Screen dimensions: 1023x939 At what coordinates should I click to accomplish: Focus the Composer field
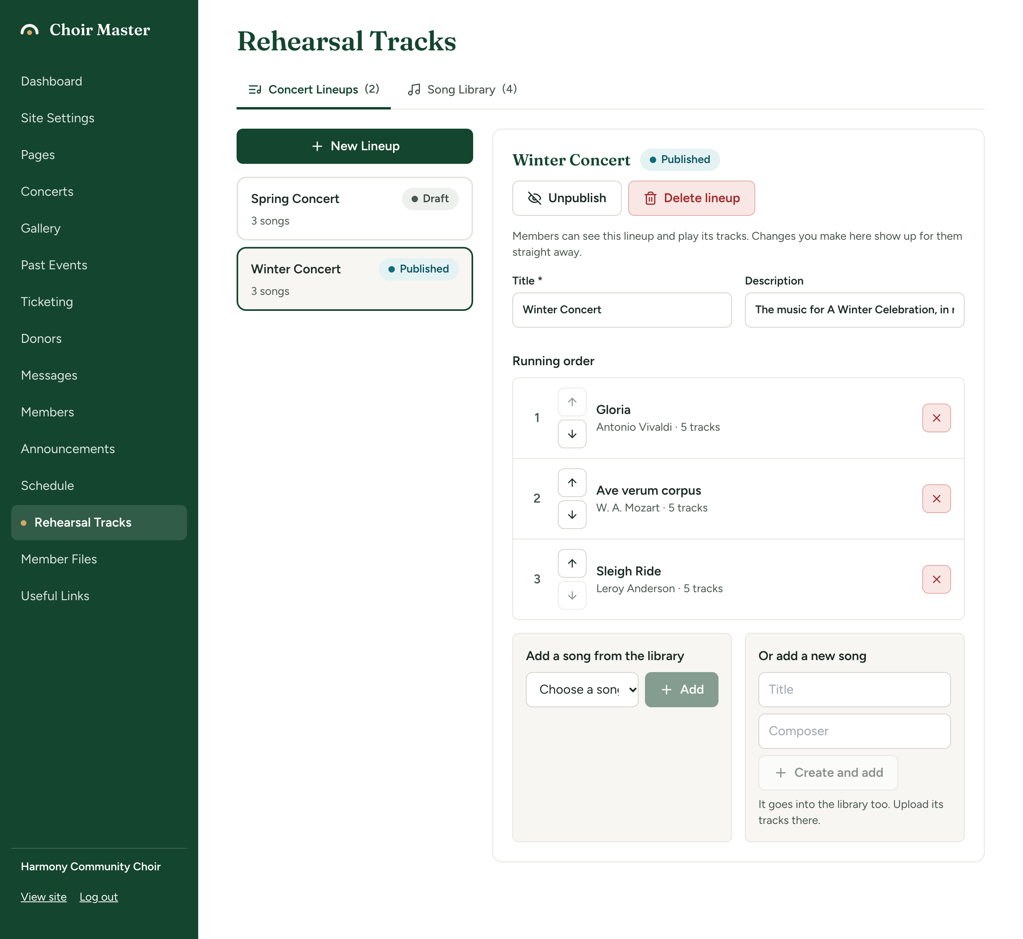point(854,731)
